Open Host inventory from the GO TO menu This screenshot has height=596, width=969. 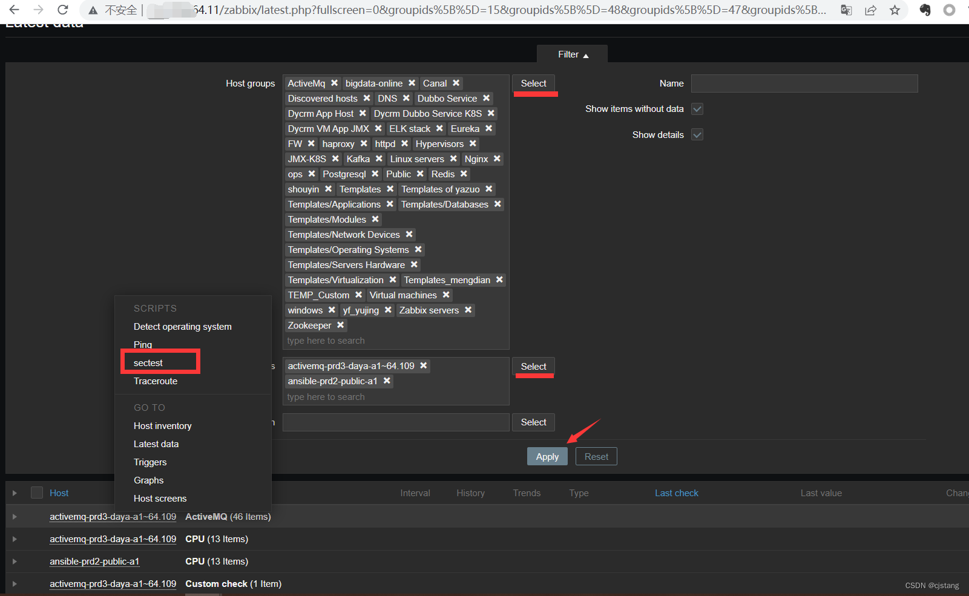(x=162, y=425)
